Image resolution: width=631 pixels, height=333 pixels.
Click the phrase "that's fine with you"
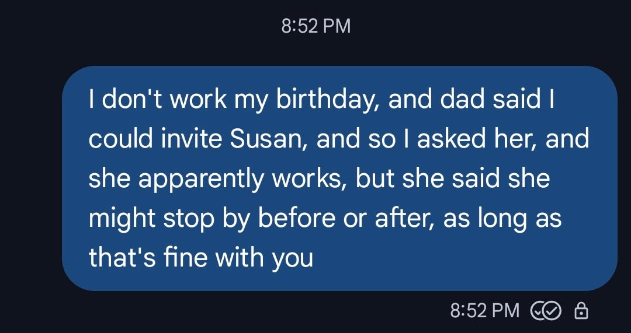click(200, 257)
